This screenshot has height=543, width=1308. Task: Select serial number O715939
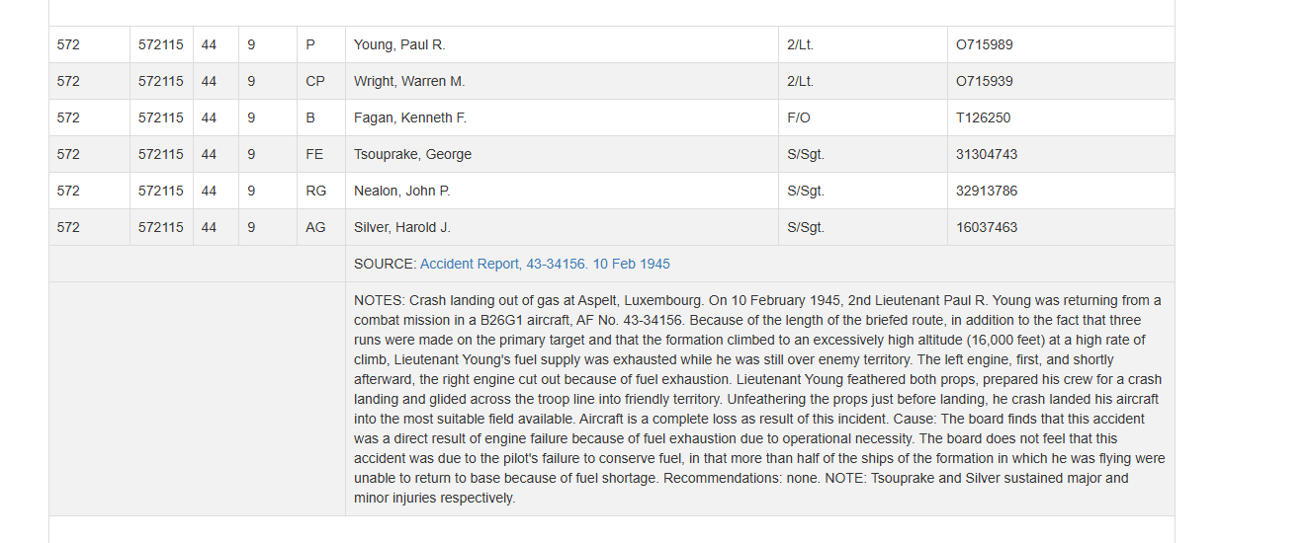point(984,81)
